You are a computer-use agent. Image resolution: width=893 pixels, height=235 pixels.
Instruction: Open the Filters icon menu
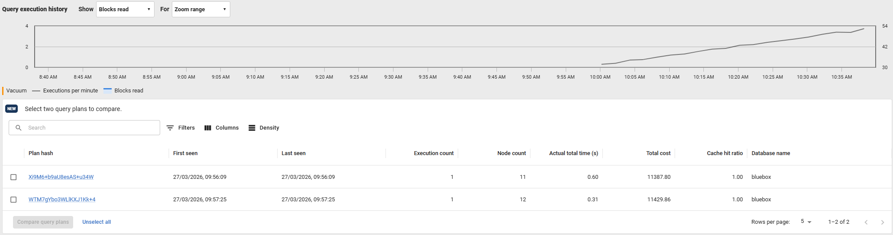tap(170, 128)
